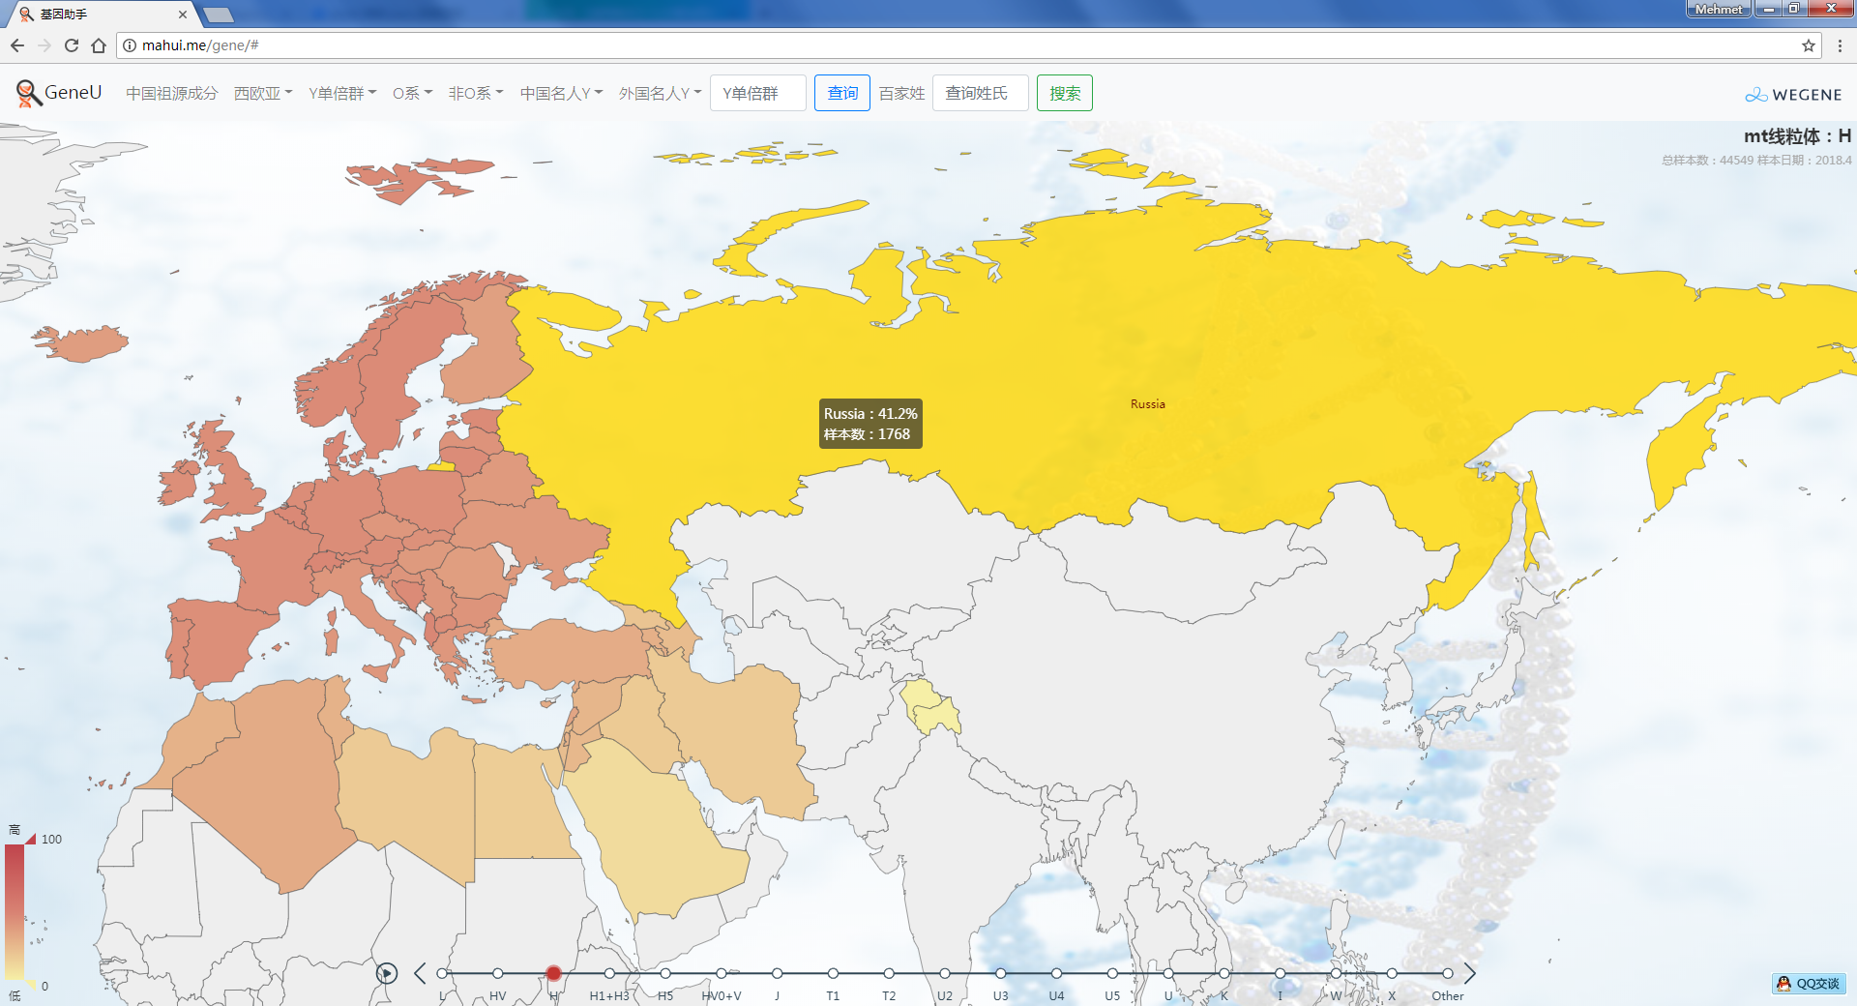This screenshot has height=1006, width=1857.
Task: Bookmark page with star icon
Action: (1808, 45)
